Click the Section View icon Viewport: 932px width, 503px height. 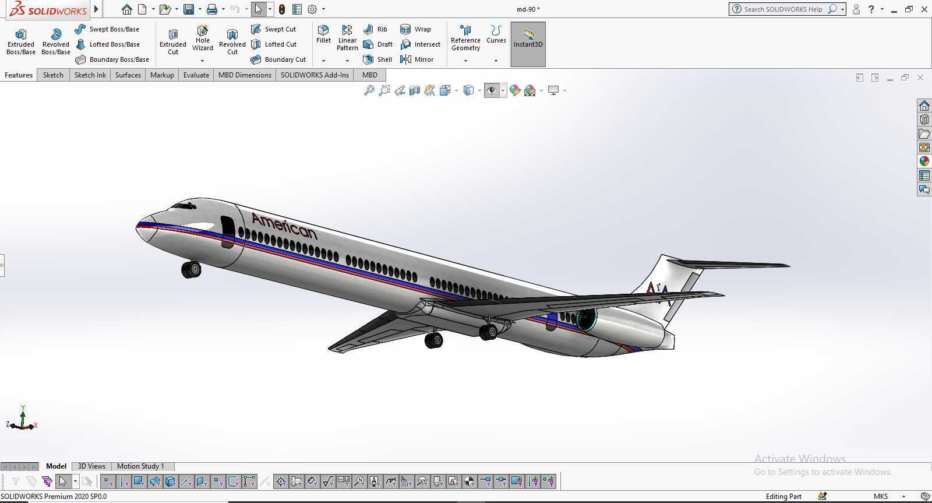pyautogui.click(x=415, y=90)
